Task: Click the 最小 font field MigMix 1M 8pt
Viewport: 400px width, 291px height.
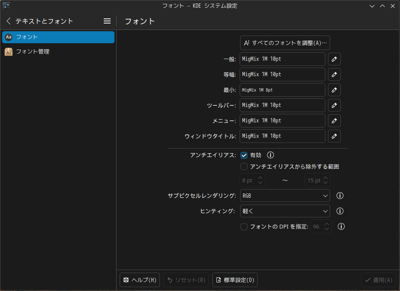Action: click(283, 90)
